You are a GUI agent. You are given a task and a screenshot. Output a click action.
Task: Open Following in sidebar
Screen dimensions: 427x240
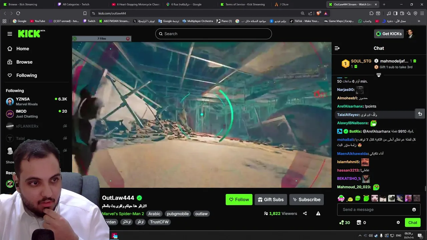point(22,75)
